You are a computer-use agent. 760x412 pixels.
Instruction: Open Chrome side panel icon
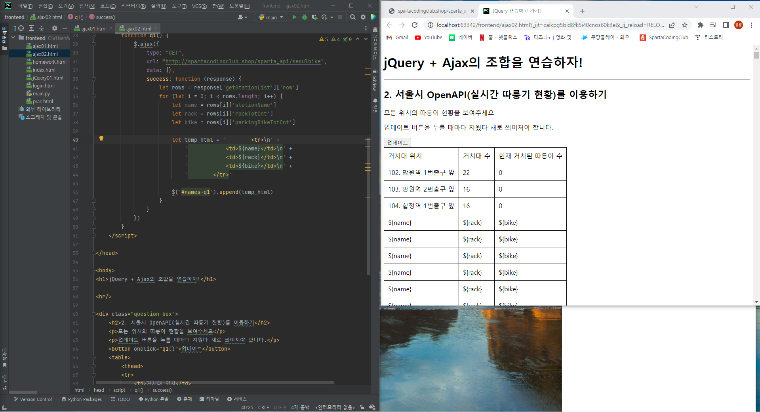click(x=726, y=25)
